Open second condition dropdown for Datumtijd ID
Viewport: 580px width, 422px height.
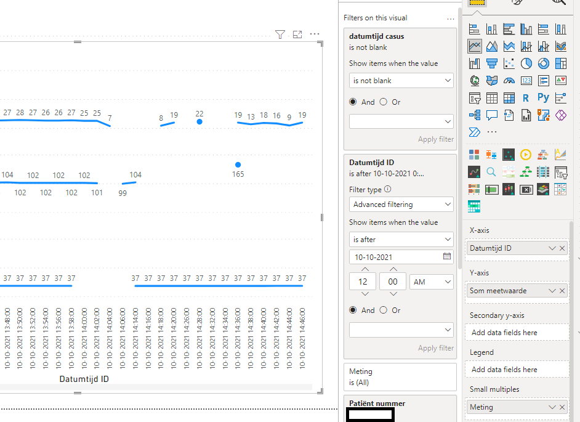click(401, 330)
